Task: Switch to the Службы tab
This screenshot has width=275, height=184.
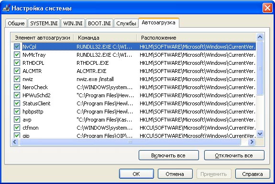Action: (x=126, y=23)
